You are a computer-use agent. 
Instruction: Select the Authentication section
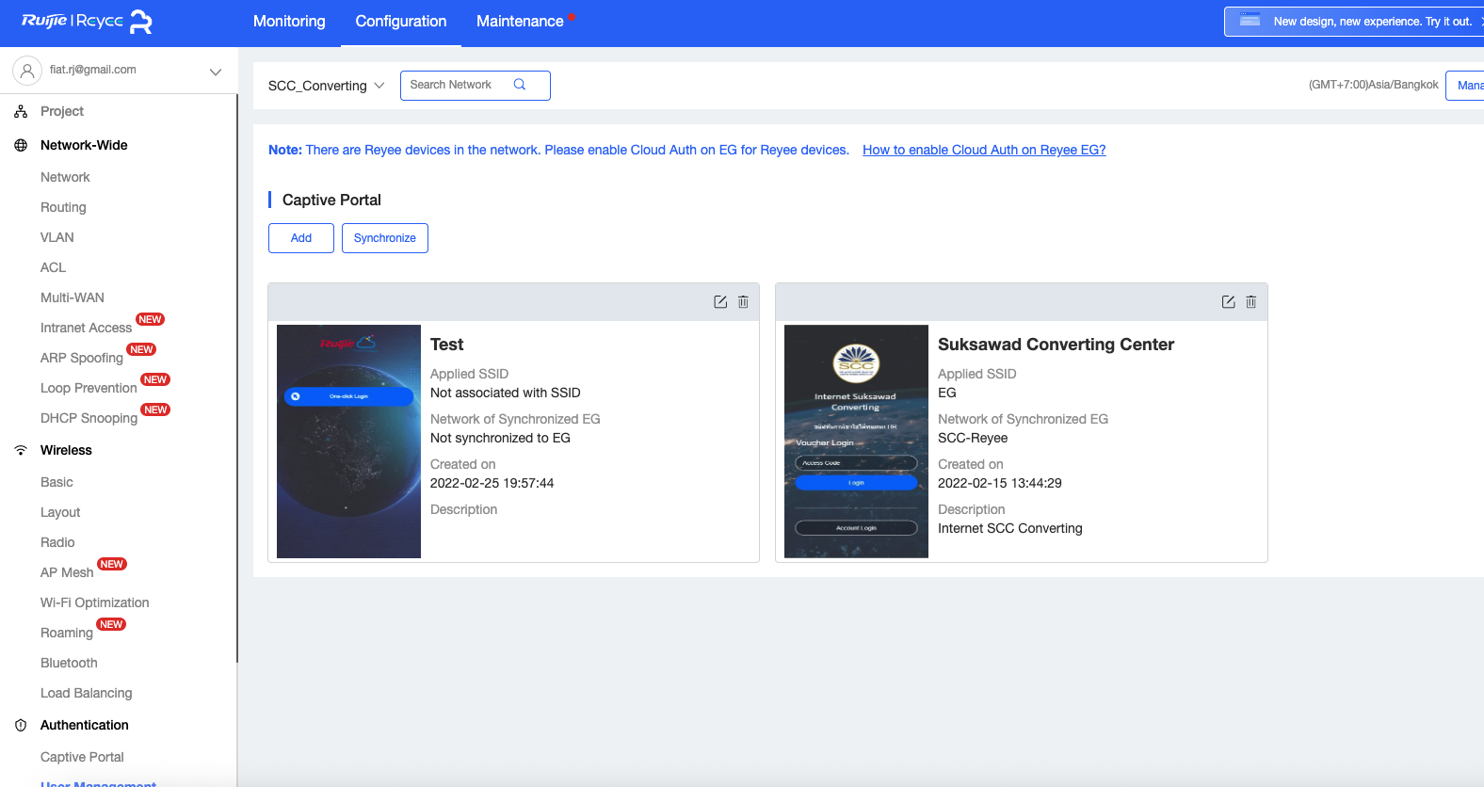(x=84, y=725)
